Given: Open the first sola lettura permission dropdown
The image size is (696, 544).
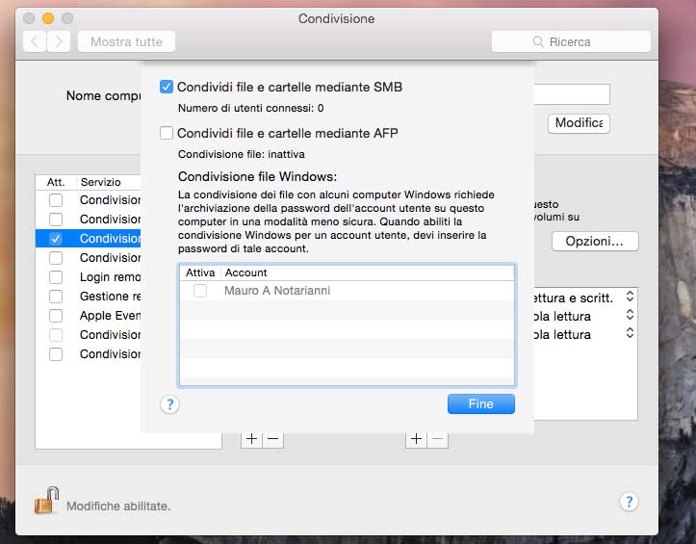Looking at the screenshot, I should click(x=630, y=315).
